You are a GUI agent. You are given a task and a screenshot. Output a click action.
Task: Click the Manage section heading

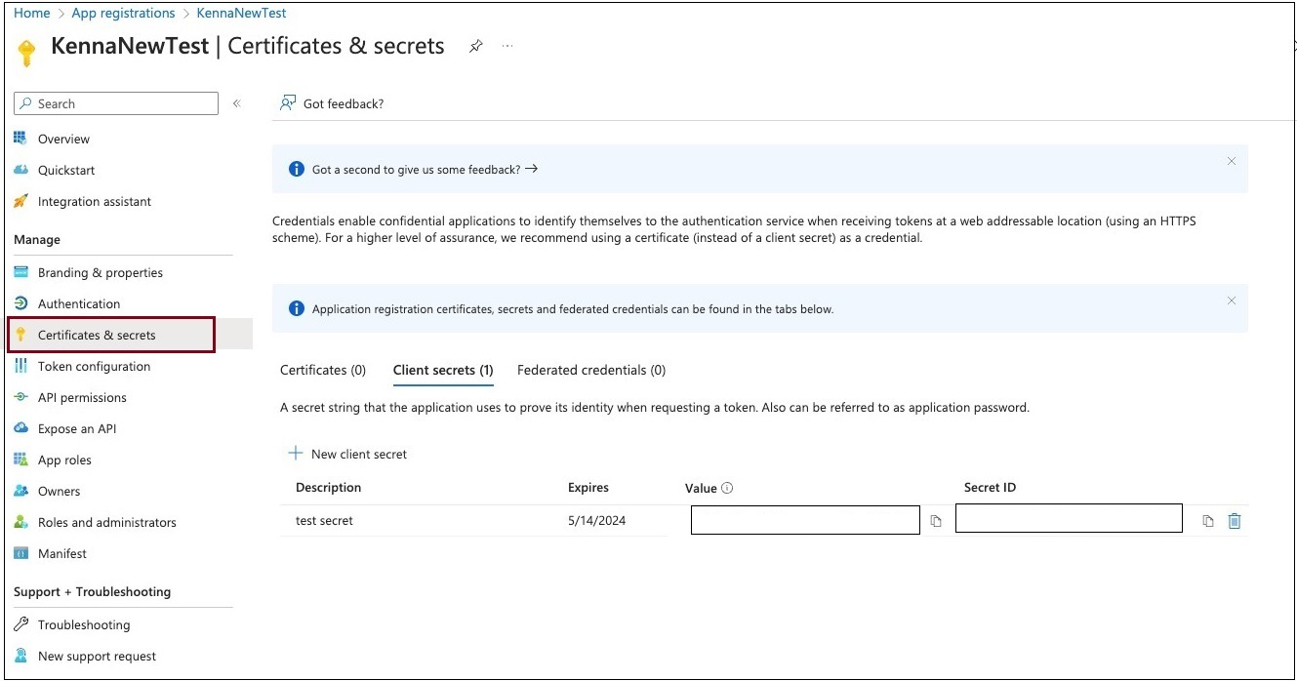tap(37, 239)
